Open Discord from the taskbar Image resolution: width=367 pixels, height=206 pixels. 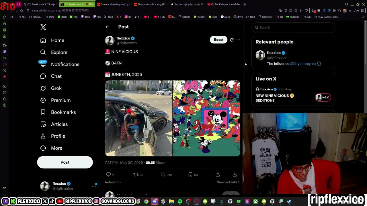point(155,201)
